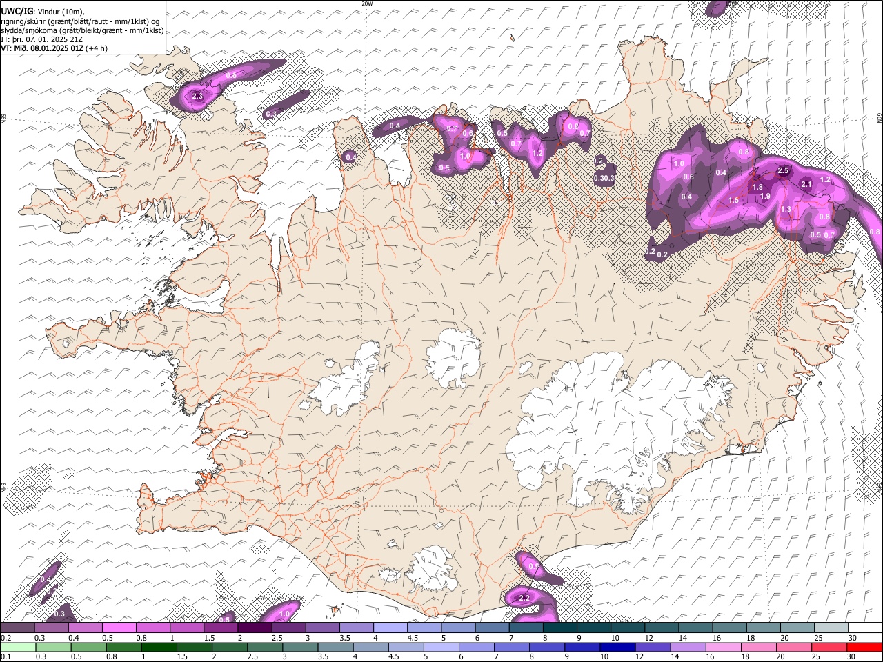Click the bright pink 0.5 swatch in the purple scale
Viewport: 883px width, 662px height.
tap(119, 628)
